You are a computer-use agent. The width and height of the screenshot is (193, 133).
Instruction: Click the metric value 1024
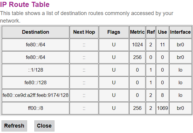point(137,45)
